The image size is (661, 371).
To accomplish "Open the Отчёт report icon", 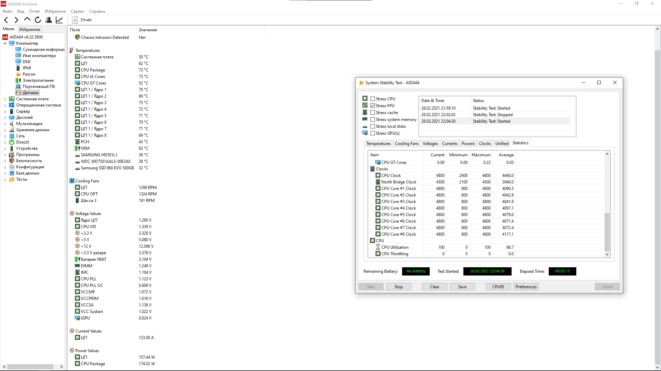I will coord(75,20).
